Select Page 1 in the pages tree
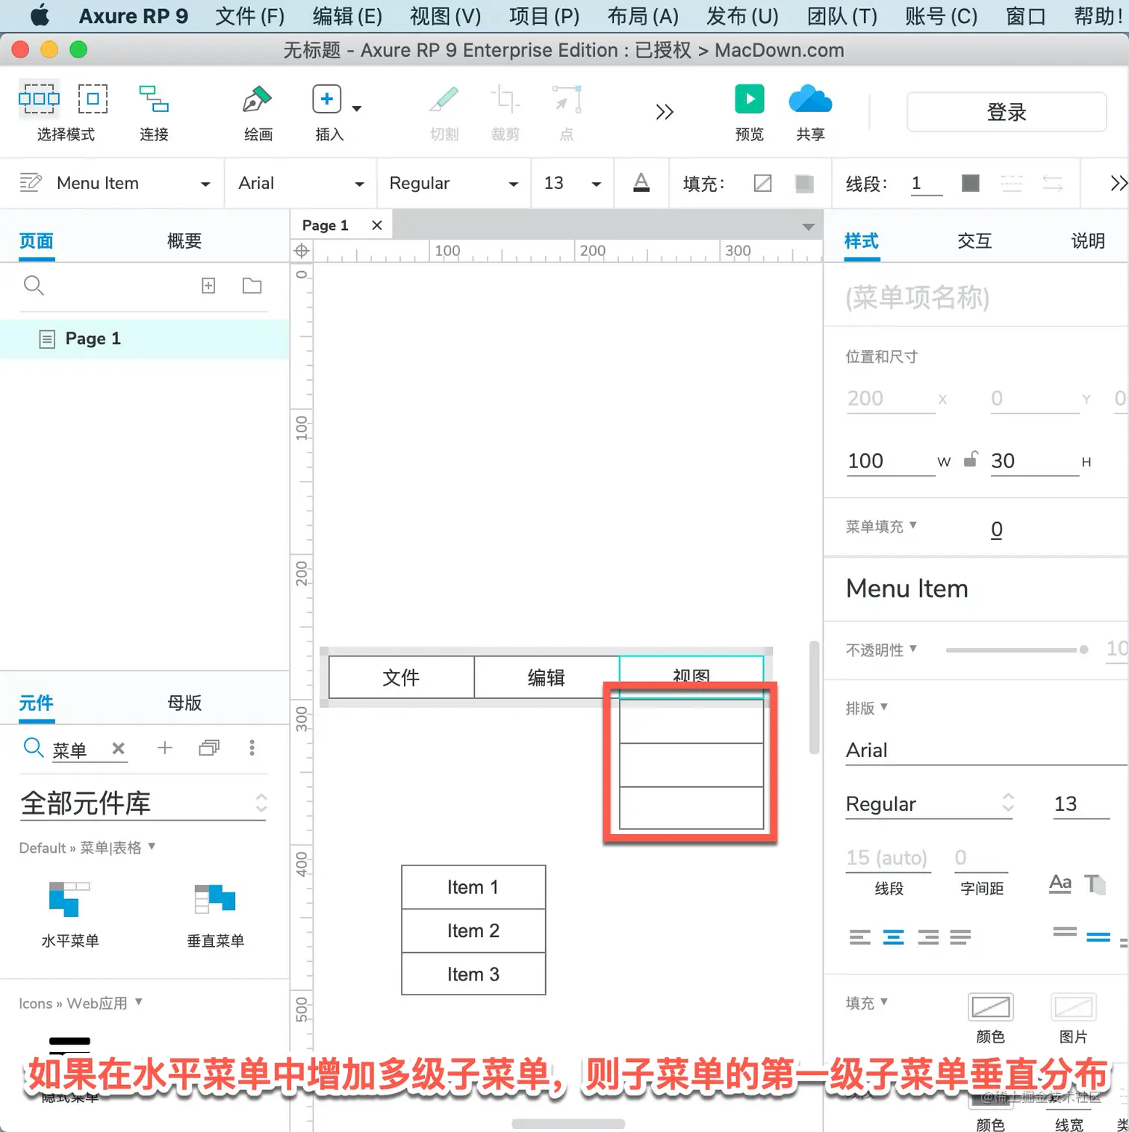 coord(144,339)
